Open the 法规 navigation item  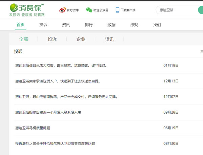pyautogui.click(x=134, y=25)
